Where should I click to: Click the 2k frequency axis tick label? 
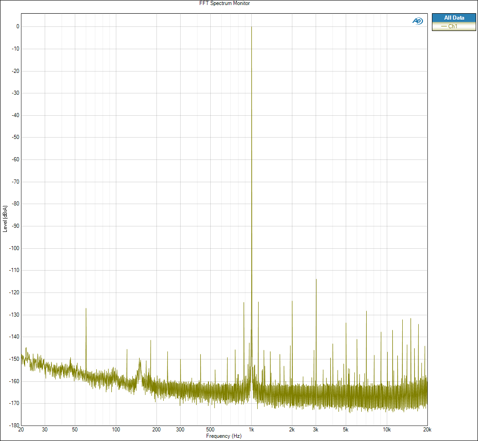coord(292,430)
